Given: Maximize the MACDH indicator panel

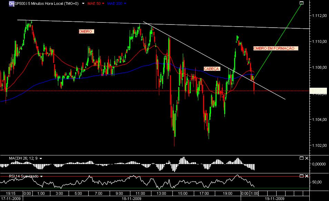Looking at the screenshot, I should (x=301, y=158).
